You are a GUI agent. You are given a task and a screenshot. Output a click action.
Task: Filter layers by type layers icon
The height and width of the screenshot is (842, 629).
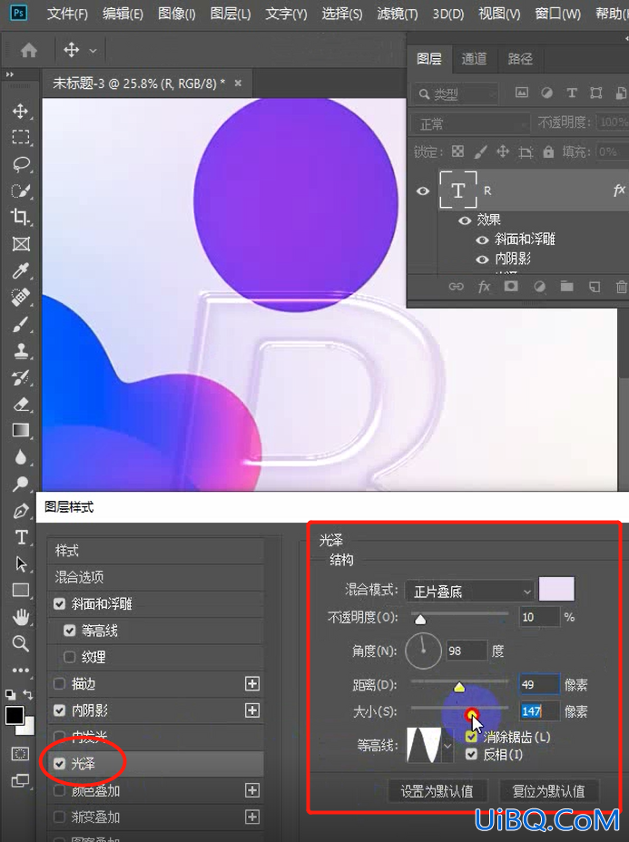click(572, 93)
